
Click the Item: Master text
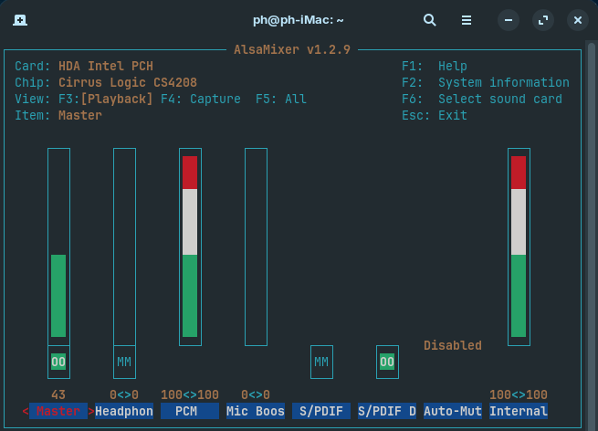[58, 116]
